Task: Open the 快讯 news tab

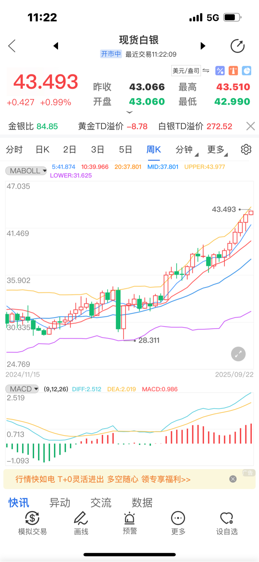Action: (x=19, y=503)
